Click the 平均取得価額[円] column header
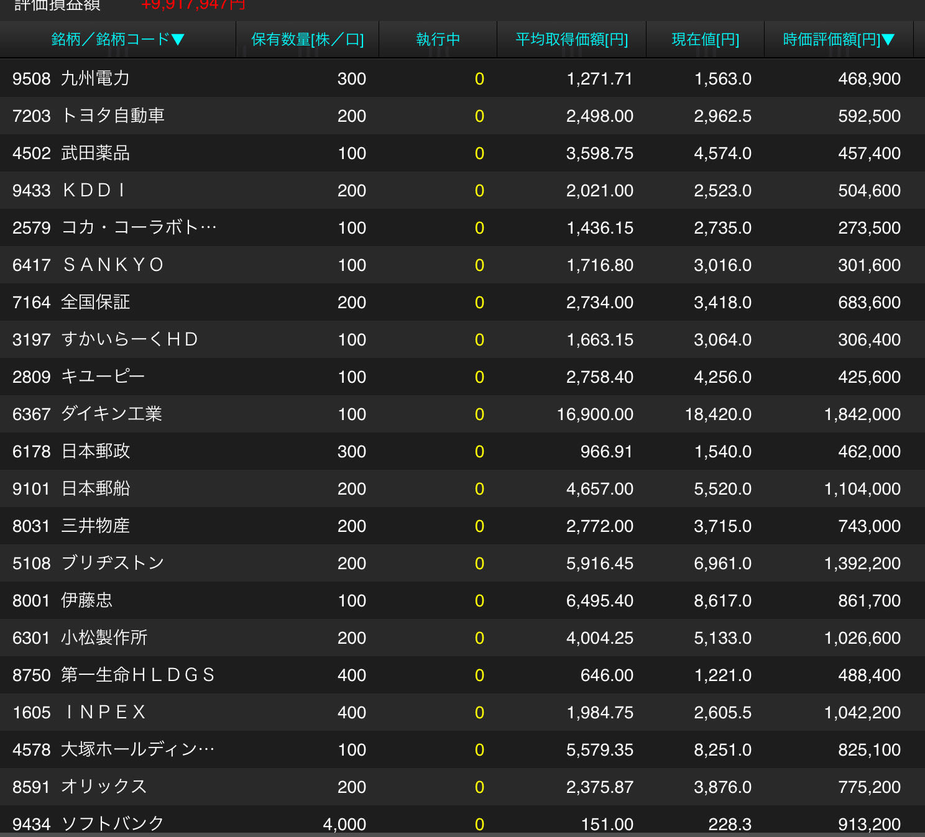925x837 pixels. click(571, 40)
